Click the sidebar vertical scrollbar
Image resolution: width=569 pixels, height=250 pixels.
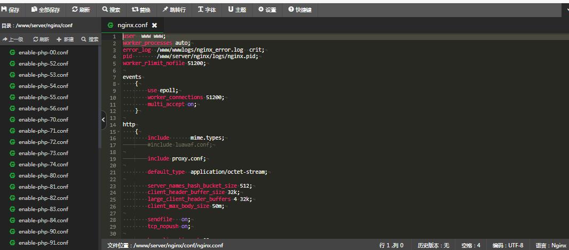(99, 97)
